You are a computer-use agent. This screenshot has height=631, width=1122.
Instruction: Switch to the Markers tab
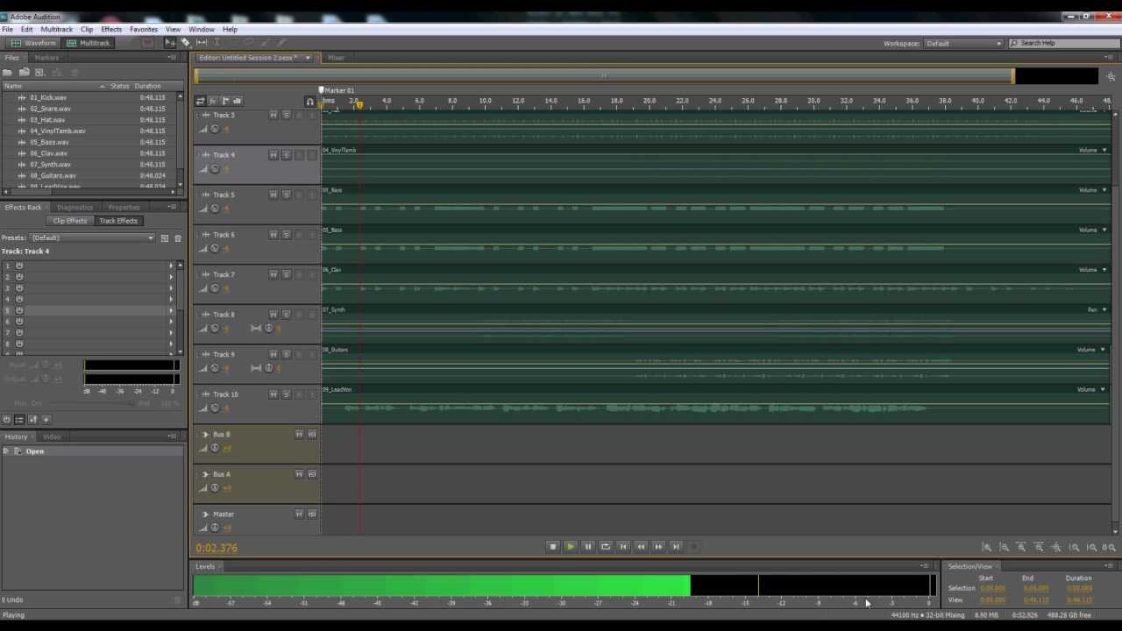click(x=46, y=58)
